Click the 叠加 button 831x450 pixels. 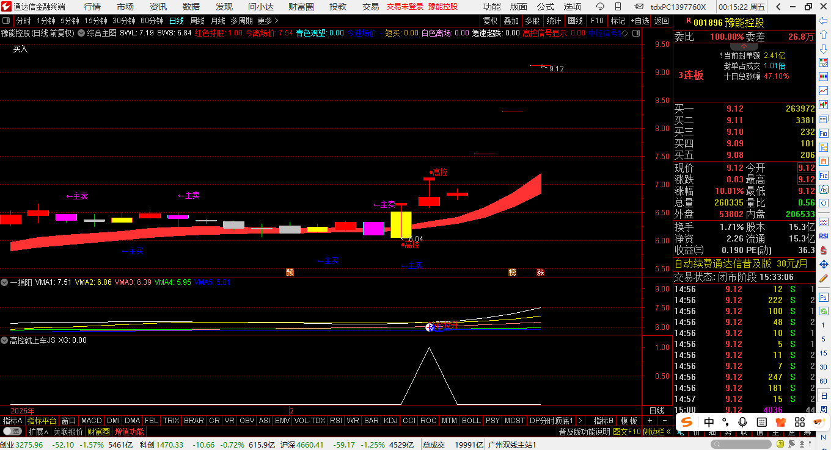click(x=511, y=21)
